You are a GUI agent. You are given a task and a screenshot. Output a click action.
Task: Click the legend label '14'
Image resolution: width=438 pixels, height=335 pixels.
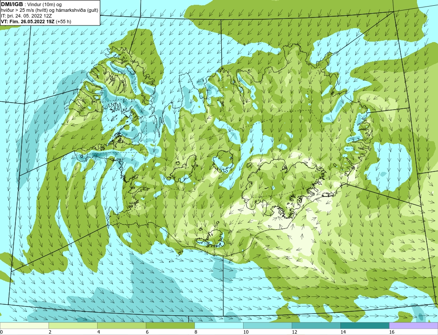coord(343,332)
